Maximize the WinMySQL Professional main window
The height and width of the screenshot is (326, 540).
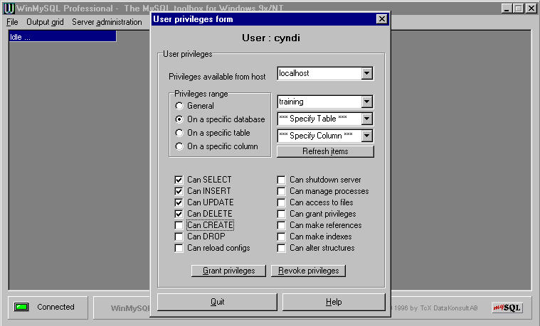click(x=518, y=9)
